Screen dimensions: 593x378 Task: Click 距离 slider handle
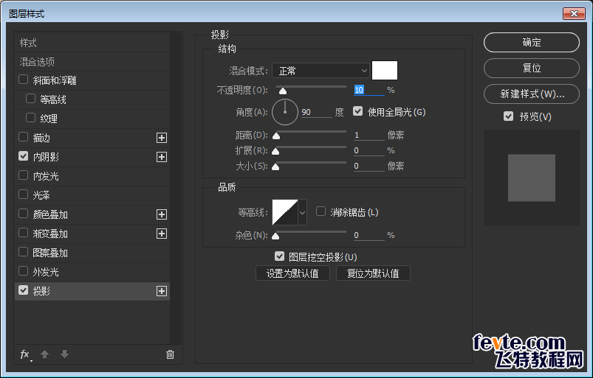pyautogui.click(x=276, y=136)
